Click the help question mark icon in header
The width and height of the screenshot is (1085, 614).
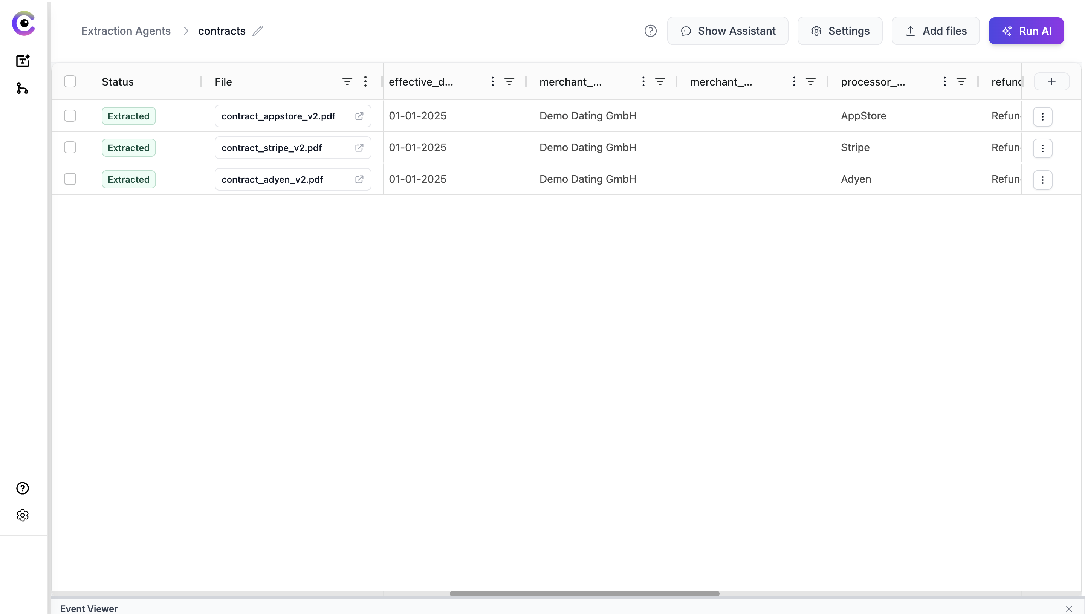650,31
